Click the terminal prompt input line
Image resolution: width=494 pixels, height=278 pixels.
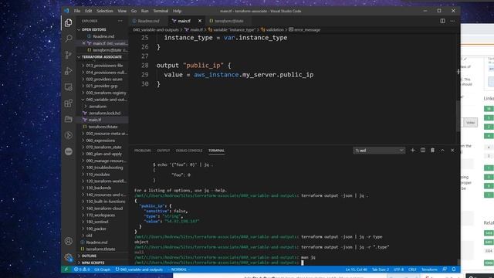(x=296, y=263)
